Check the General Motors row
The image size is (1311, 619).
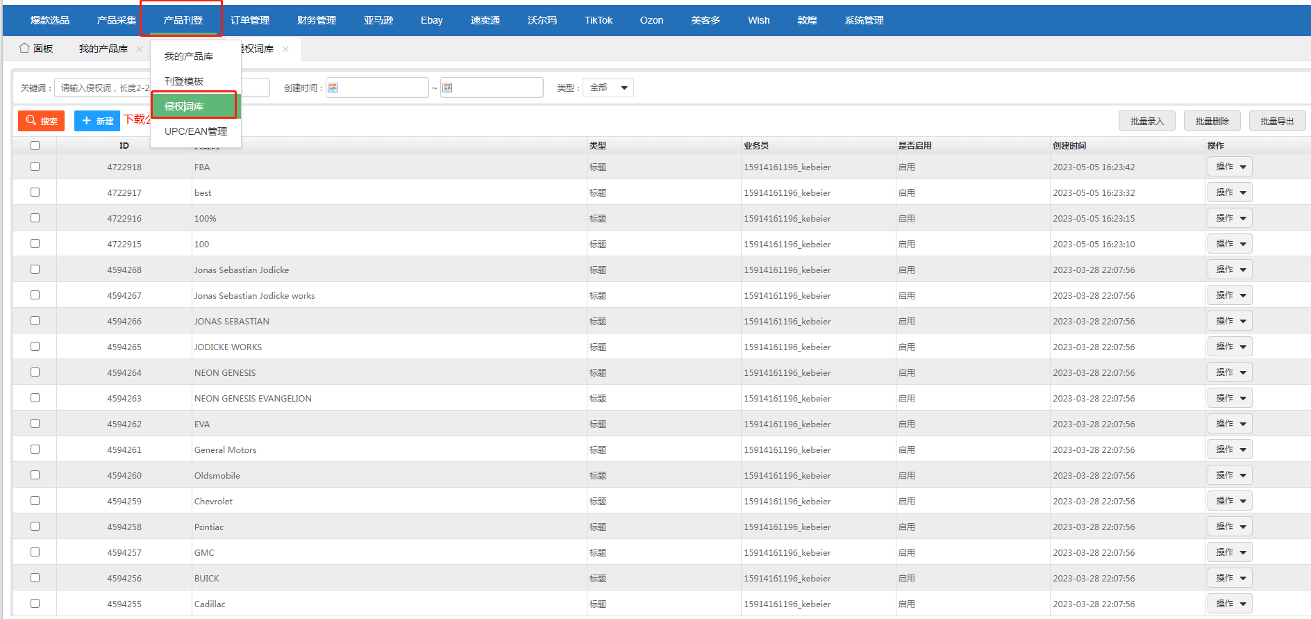(35, 449)
